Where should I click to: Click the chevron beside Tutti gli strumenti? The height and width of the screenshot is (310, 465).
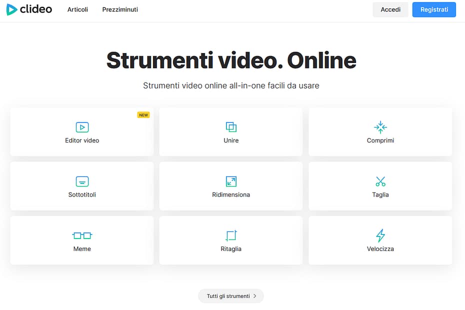[255, 296]
